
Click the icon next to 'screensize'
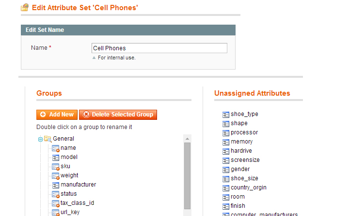pos(226,160)
